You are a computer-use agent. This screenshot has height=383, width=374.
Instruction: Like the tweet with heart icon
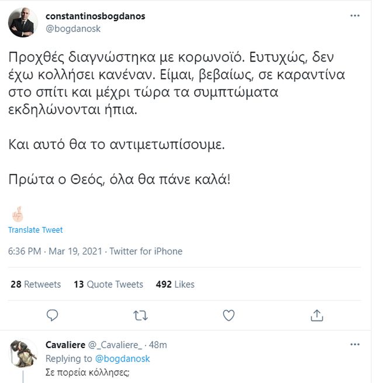point(228,315)
